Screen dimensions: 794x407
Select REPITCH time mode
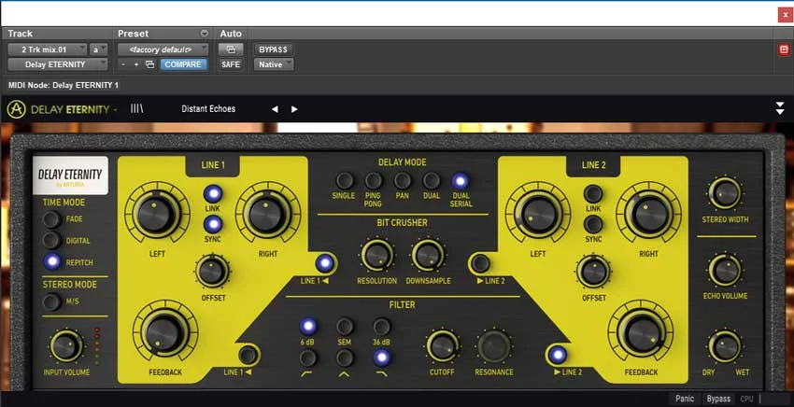51,261
